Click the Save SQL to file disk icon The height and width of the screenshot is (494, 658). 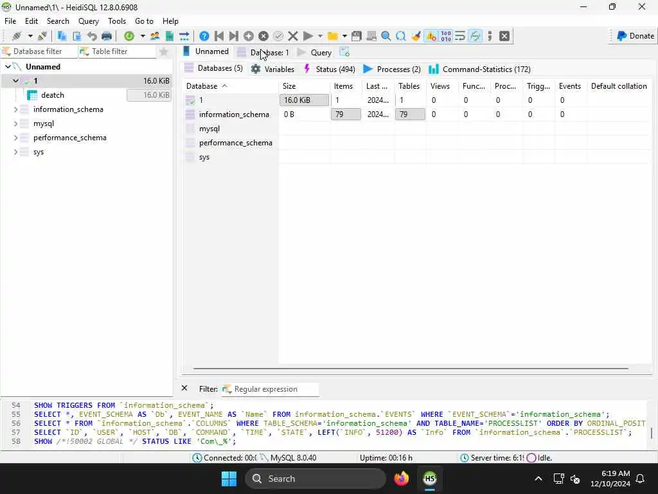[x=356, y=36]
